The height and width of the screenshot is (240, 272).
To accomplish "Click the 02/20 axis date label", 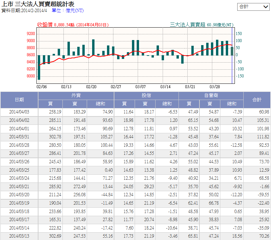I will [91, 87].
